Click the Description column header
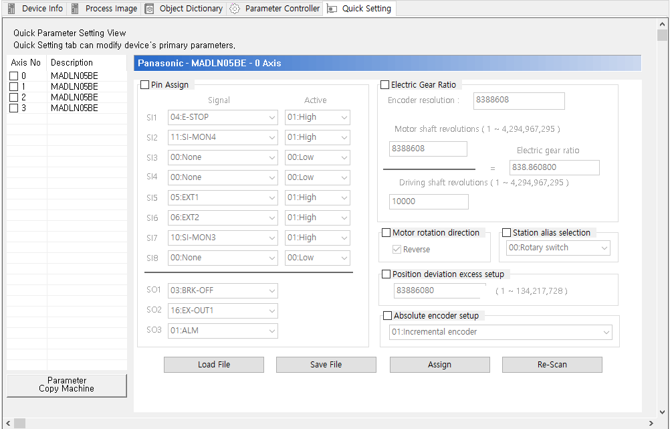 coord(87,62)
